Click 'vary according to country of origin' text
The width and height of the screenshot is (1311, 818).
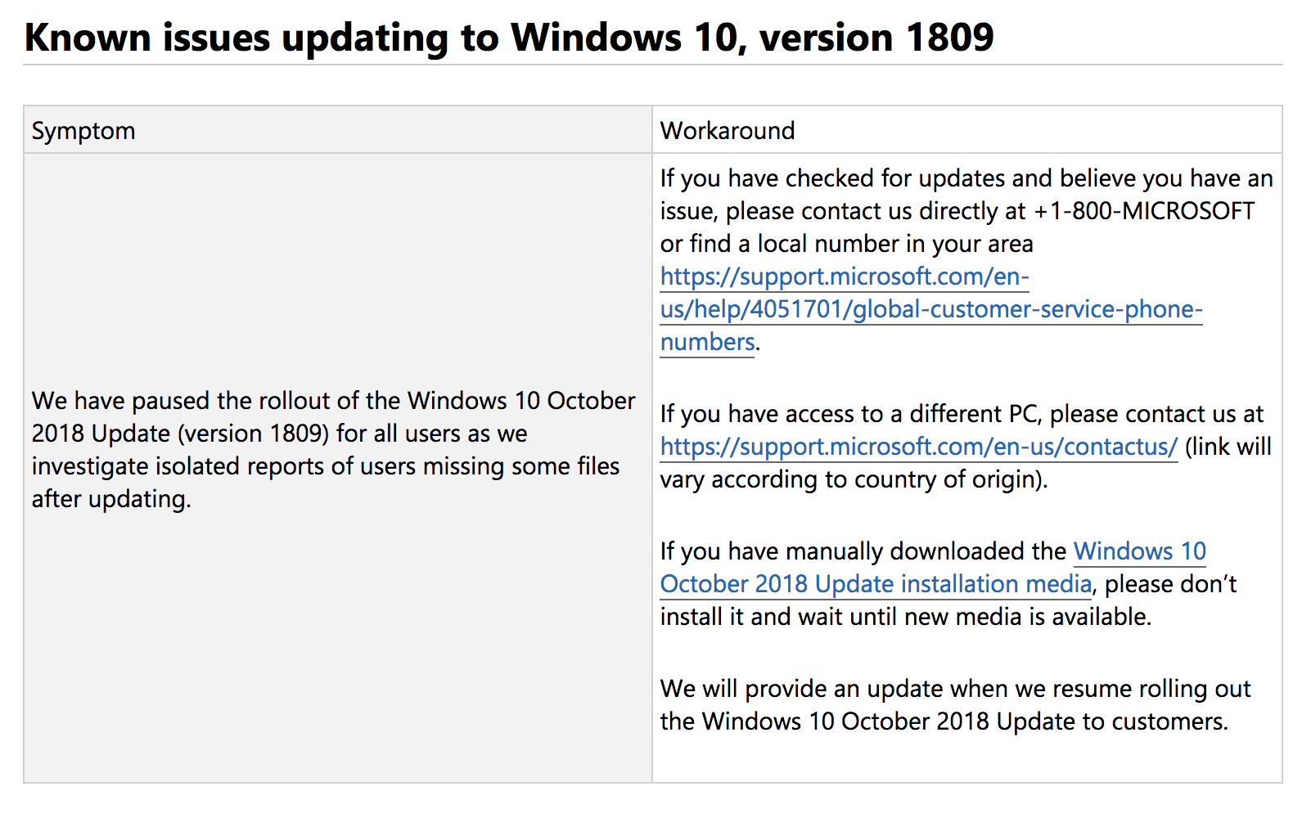click(853, 479)
